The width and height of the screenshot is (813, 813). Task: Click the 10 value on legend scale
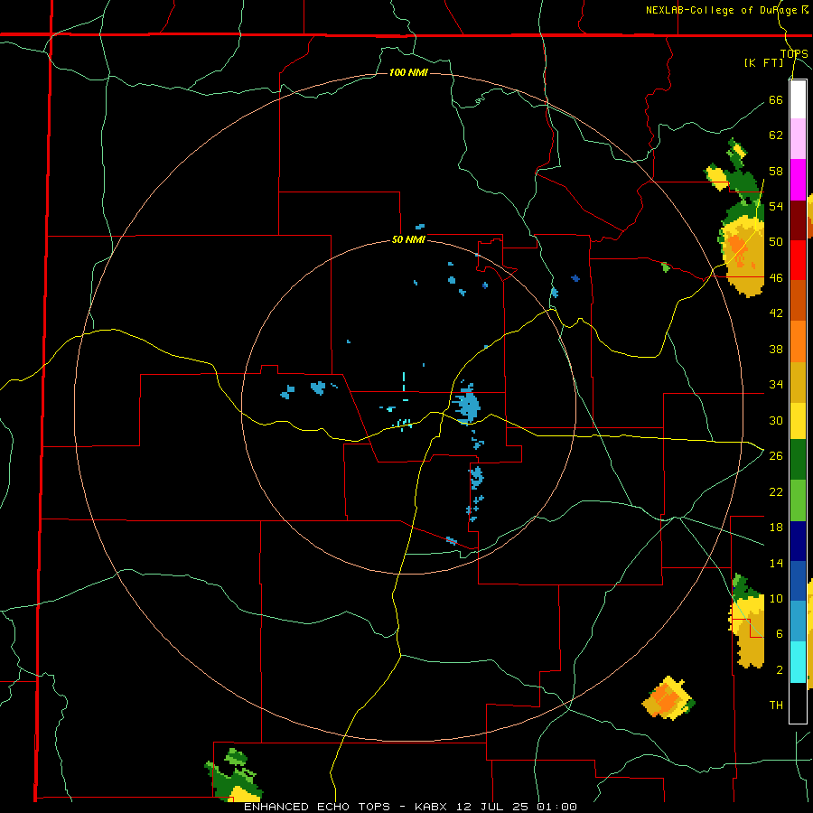click(776, 598)
